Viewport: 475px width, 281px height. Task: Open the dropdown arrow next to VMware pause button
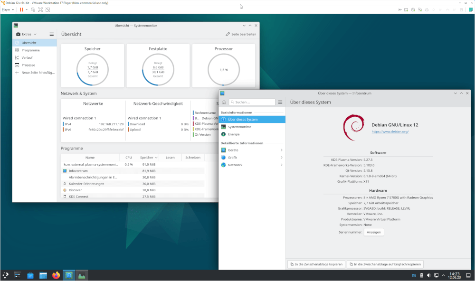[x=27, y=9]
